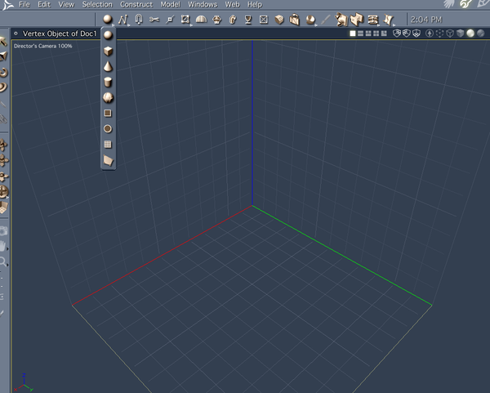Open the hand-icon room at top right
Image resolution: width=490 pixels, height=393 pixels.
coord(449,4)
